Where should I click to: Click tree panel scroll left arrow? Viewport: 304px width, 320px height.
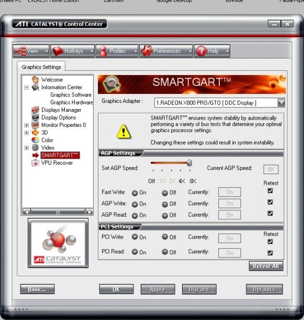pyautogui.click(x=26, y=212)
